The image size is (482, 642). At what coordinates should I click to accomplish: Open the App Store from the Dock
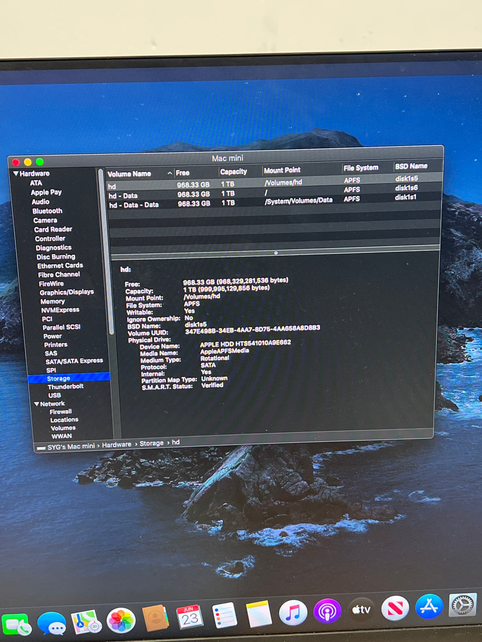[429, 606]
